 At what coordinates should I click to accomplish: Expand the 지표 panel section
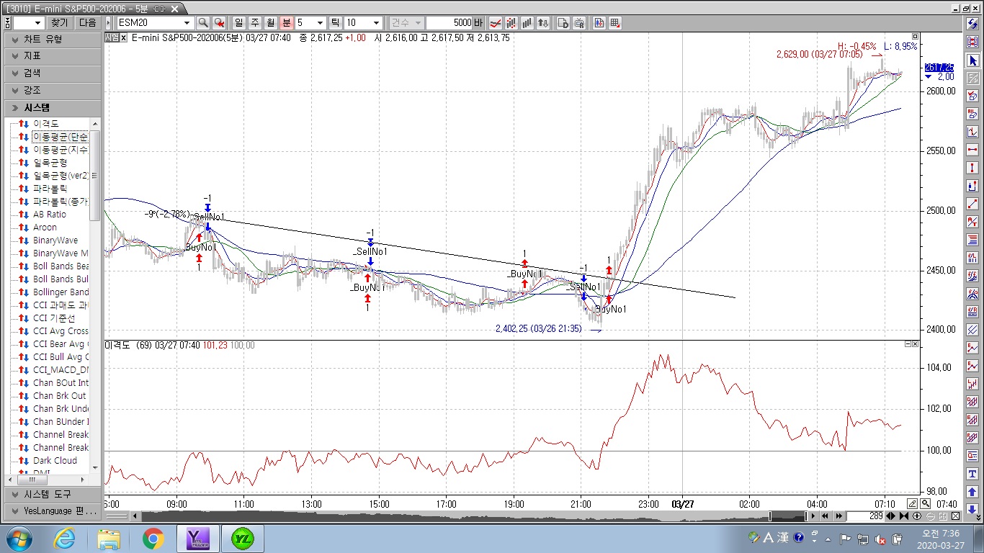tap(52, 56)
